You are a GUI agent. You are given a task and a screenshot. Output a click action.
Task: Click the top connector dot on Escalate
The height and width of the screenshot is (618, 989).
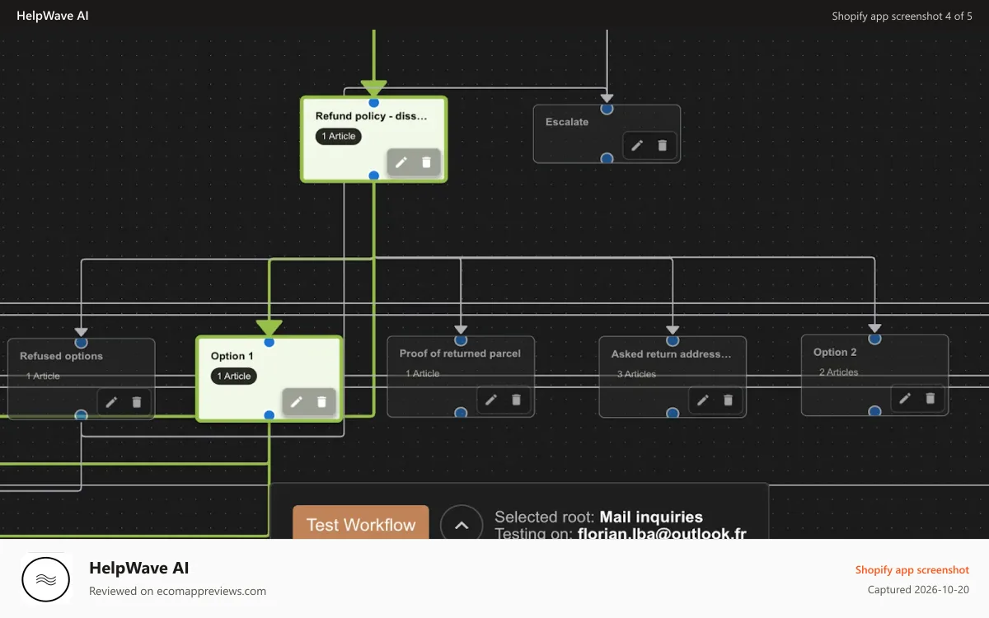(x=607, y=109)
